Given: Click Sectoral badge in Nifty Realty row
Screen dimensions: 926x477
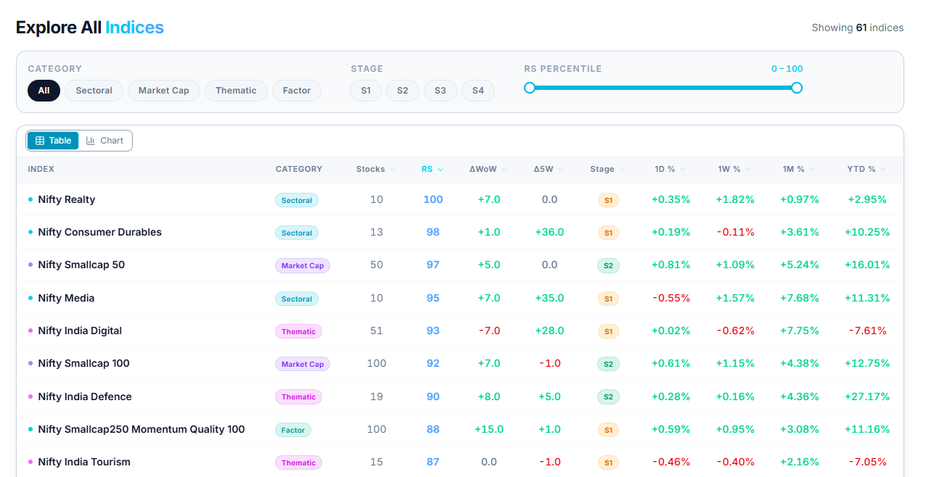Looking at the screenshot, I should 296,200.
